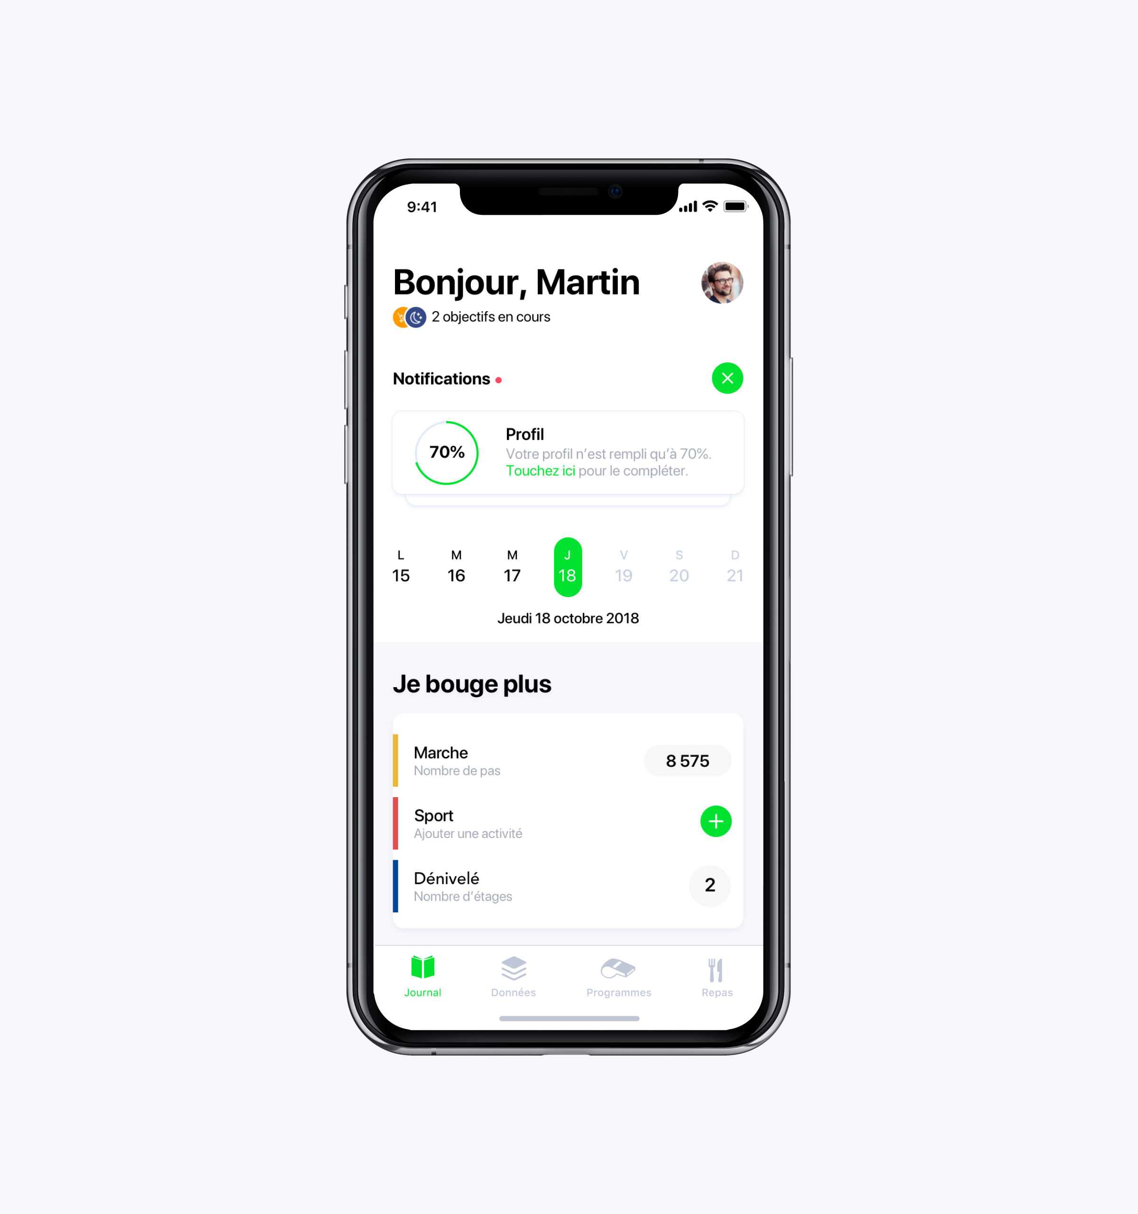
Task: Open the Journal tab
Action: point(423,976)
